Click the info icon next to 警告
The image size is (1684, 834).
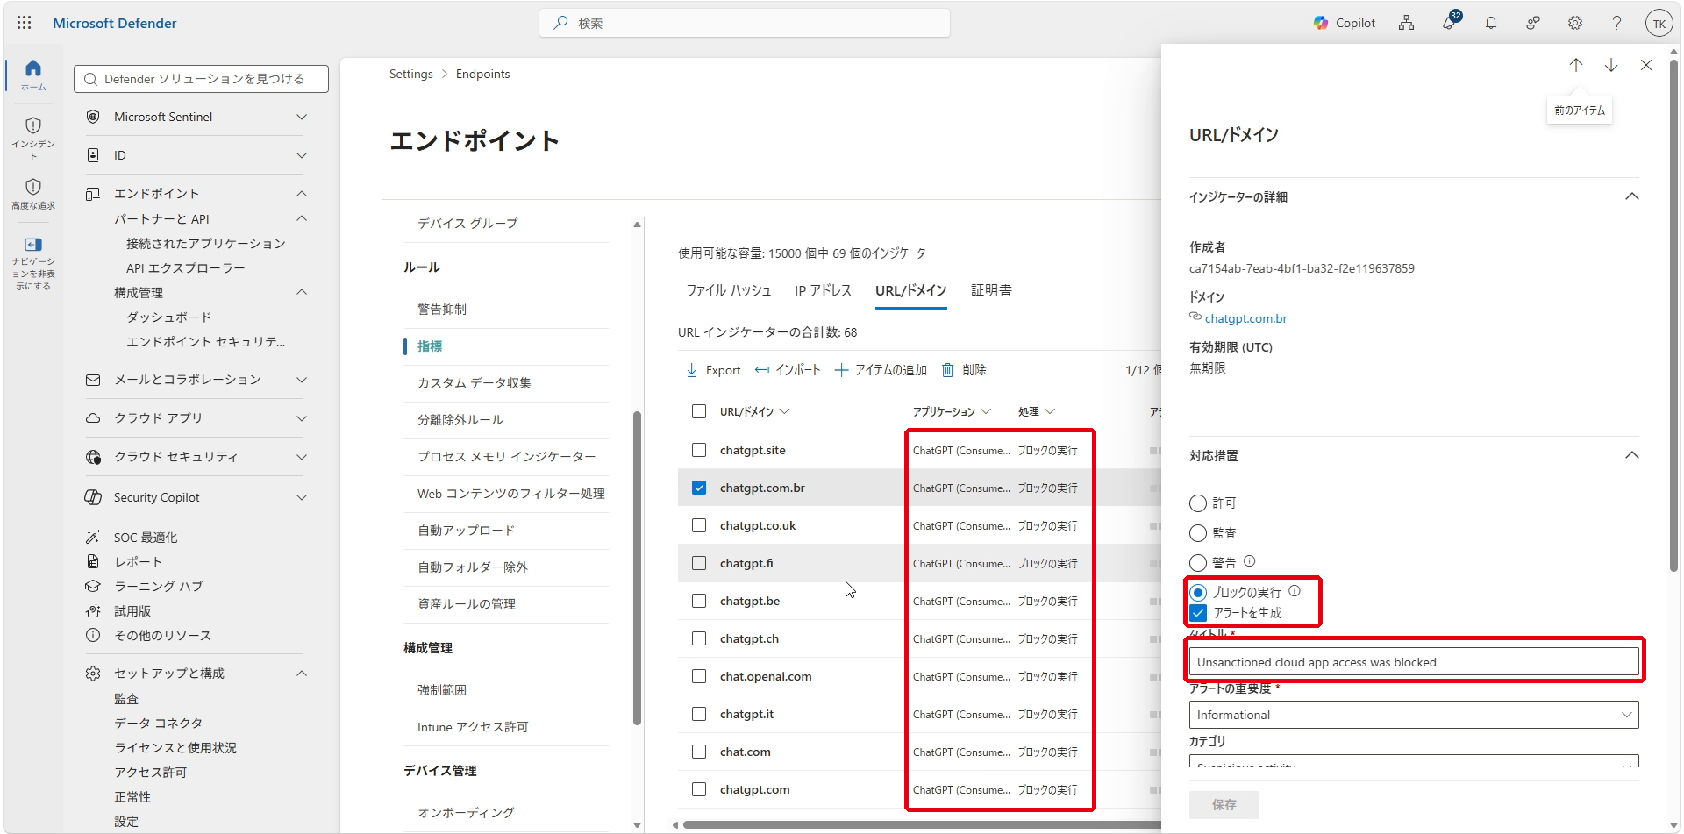[1250, 561]
